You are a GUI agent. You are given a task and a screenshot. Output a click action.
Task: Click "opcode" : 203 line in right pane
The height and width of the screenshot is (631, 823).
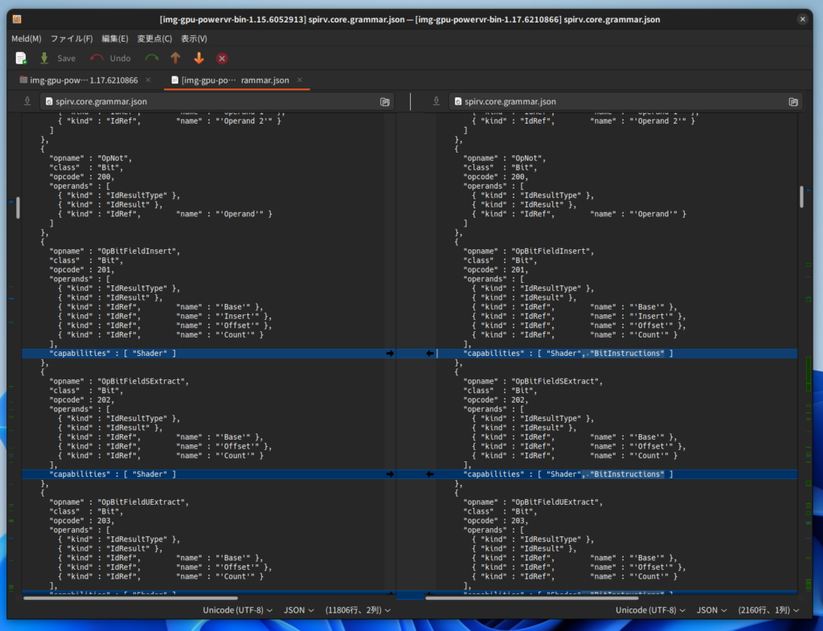(x=495, y=521)
